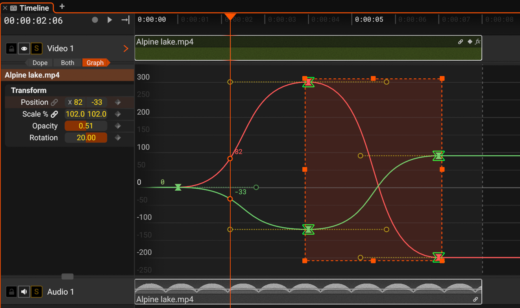Collapse Video 1 track arrow
520x308 pixels.
[126, 48]
